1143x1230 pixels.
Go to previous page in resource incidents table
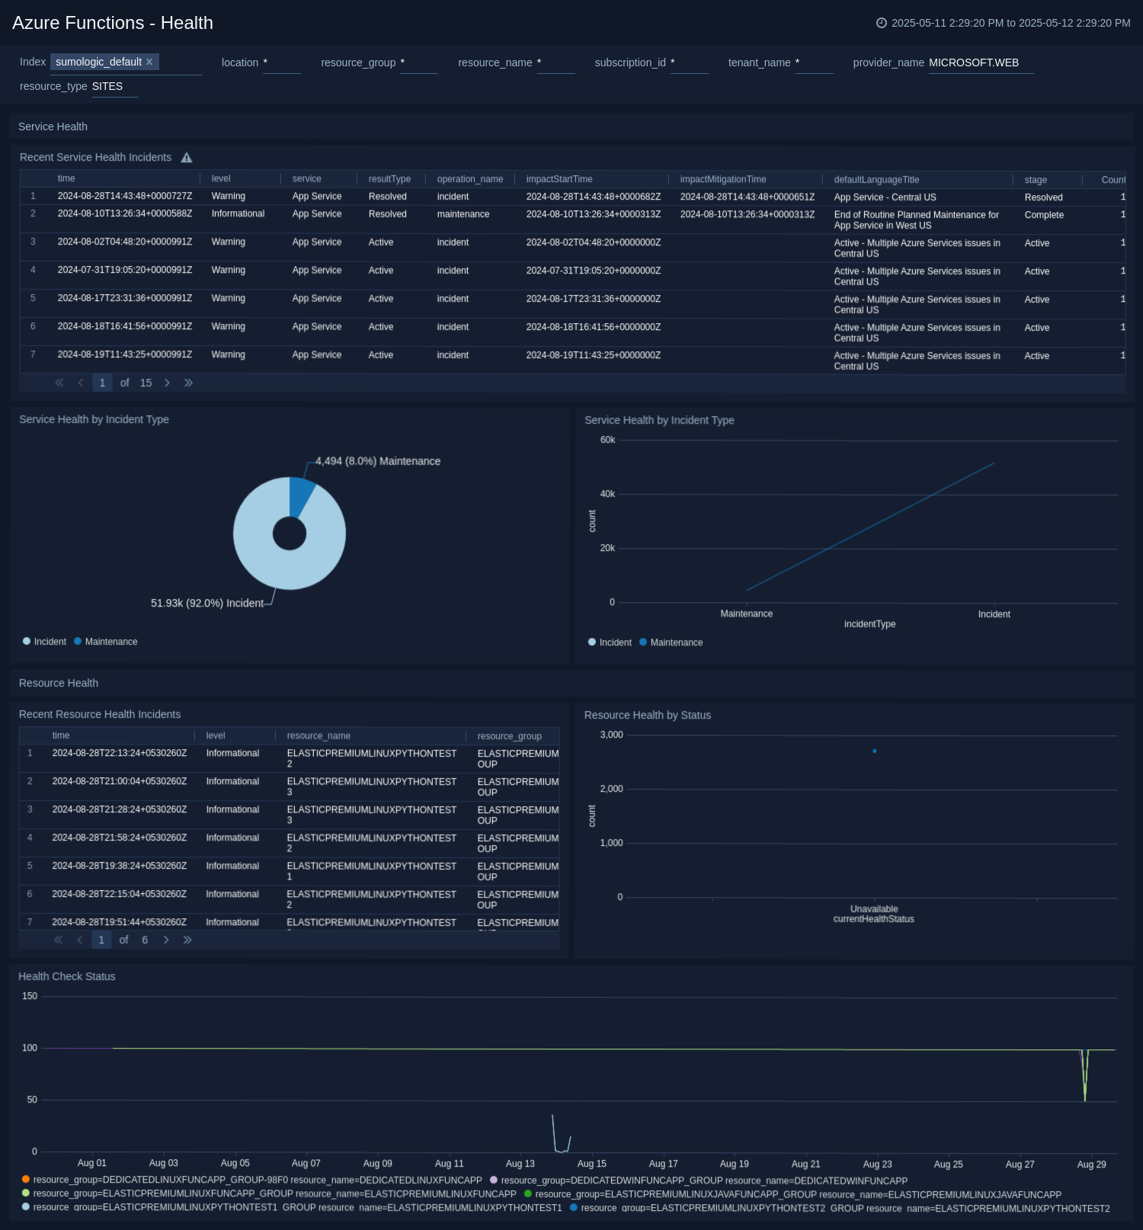80,940
